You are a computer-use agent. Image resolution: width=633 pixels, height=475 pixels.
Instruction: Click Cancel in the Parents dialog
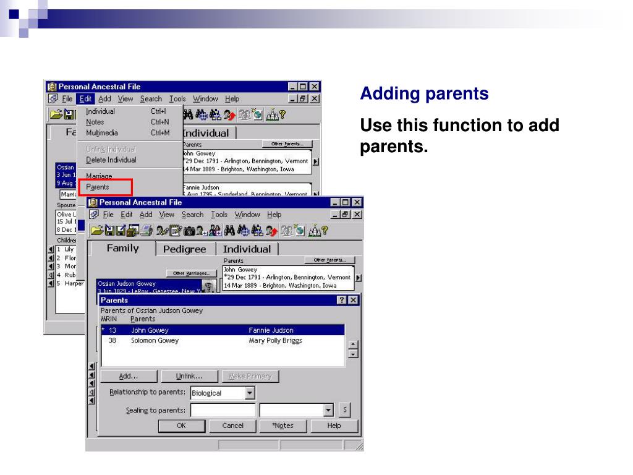tap(233, 426)
